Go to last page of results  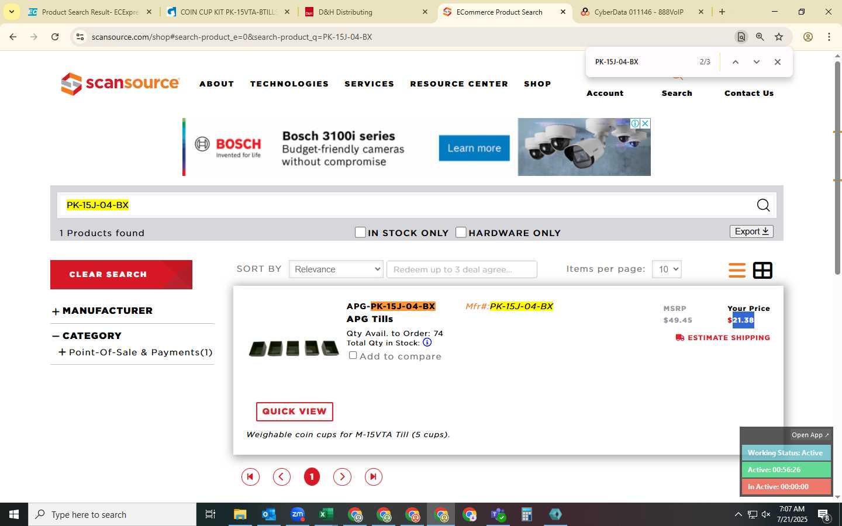tap(374, 477)
